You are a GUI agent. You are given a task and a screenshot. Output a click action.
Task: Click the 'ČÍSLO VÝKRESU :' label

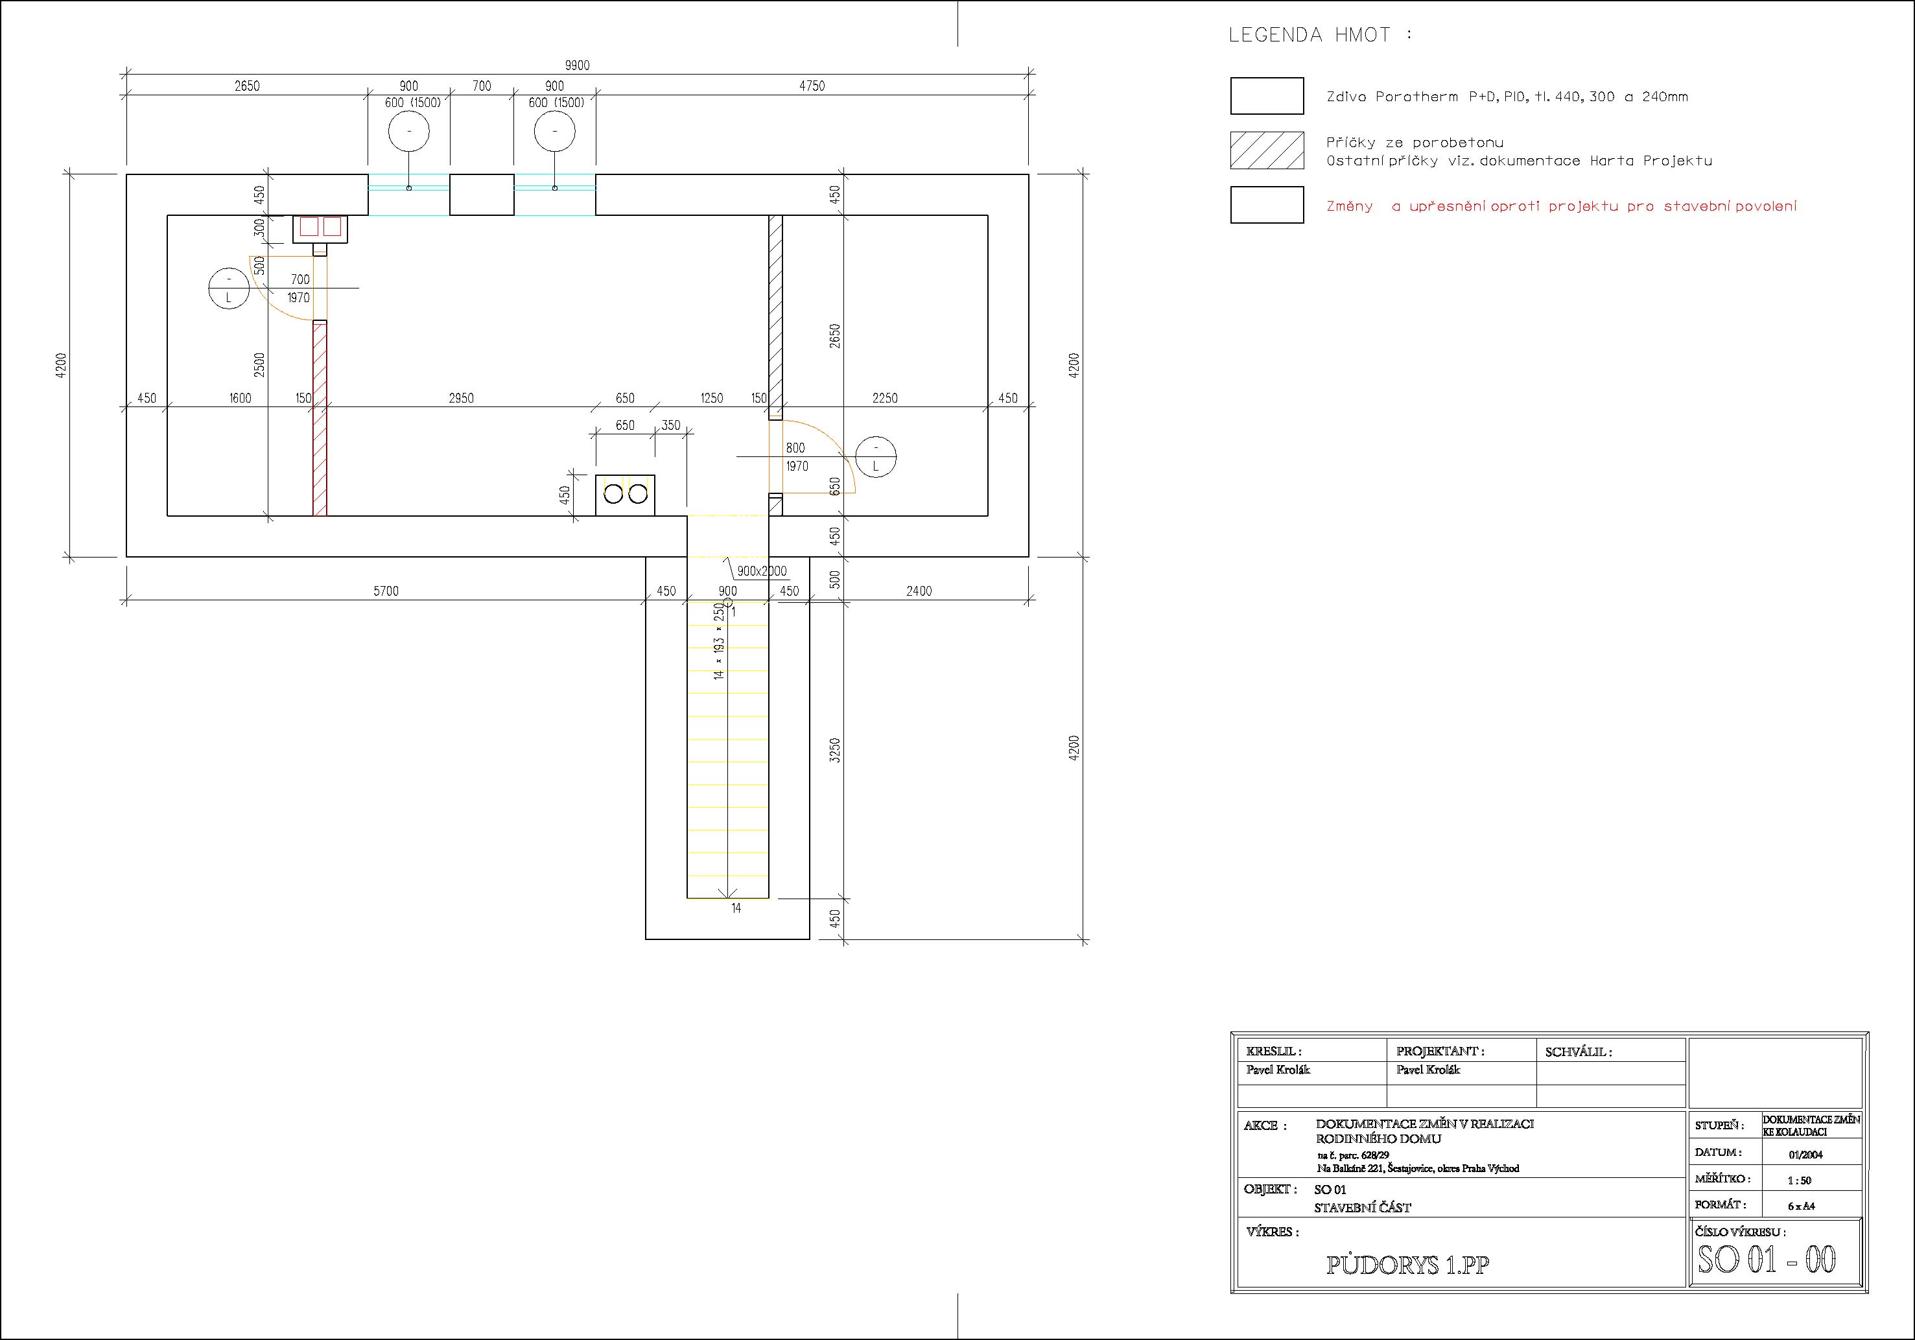tap(1740, 1232)
